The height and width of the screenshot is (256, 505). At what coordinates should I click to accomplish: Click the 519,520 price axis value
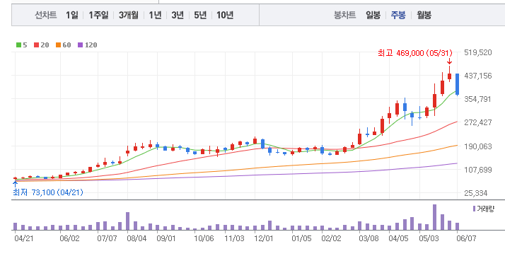pos(478,52)
